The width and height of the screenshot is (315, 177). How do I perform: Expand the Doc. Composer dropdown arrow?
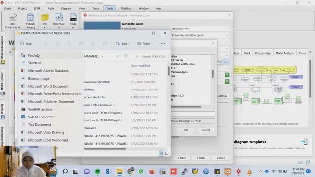tap(19, 28)
